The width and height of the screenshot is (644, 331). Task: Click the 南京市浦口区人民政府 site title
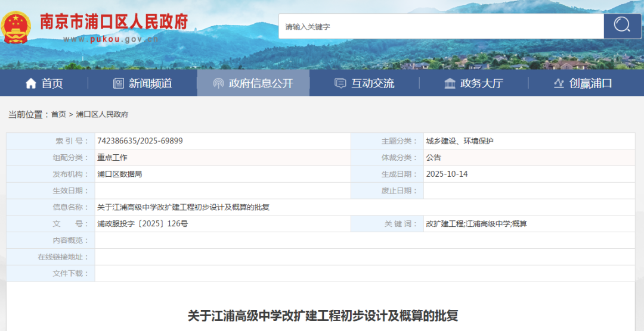(x=113, y=22)
